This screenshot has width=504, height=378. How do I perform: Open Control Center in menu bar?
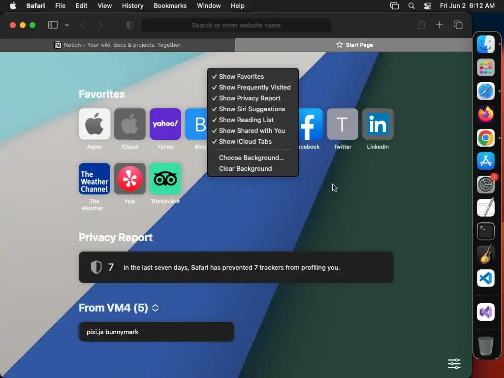click(428, 6)
